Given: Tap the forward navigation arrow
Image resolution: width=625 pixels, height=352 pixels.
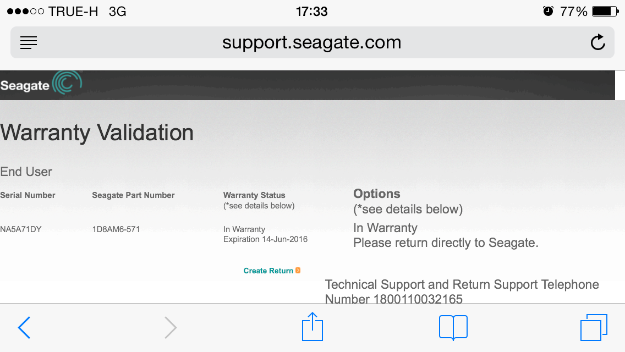Looking at the screenshot, I should 171,328.
